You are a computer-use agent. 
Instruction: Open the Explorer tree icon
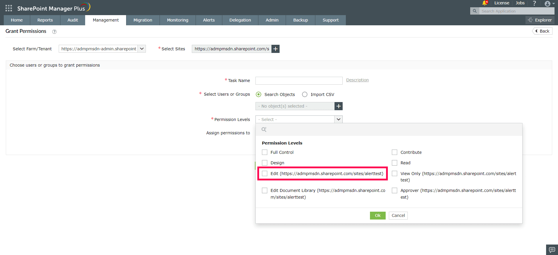coord(530,20)
